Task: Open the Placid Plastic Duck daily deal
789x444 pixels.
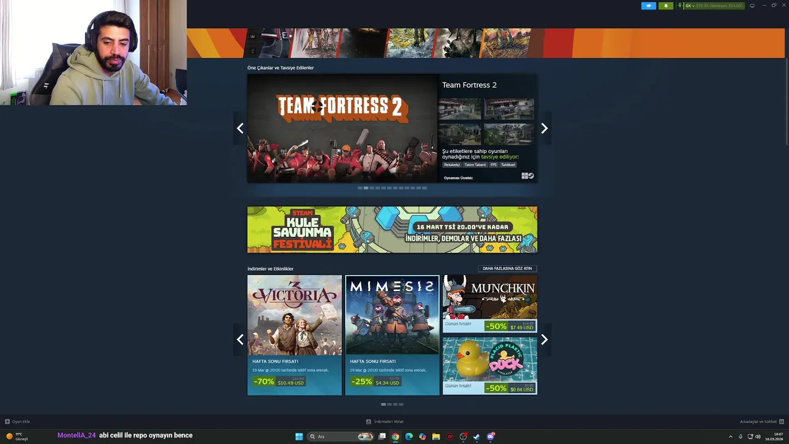Action: click(x=490, y=366)
